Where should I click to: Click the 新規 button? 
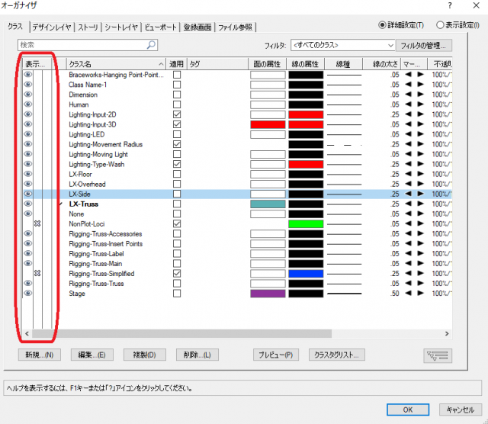(x=37, y=355)
